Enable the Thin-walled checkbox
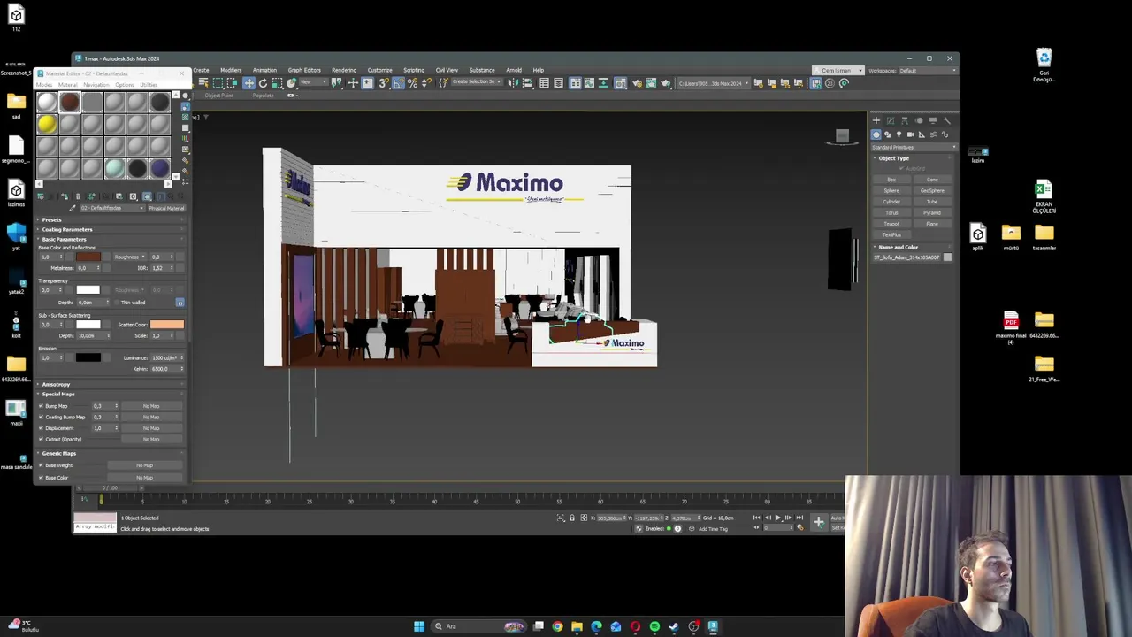The width and height of the screenshot is (1132, 637). tap(117, 303)
